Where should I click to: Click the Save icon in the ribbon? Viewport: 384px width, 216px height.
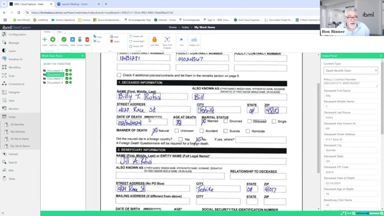[112, 37]
